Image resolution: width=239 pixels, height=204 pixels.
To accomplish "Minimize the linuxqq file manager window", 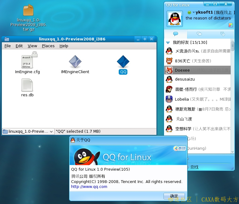I will coord(138,39).
